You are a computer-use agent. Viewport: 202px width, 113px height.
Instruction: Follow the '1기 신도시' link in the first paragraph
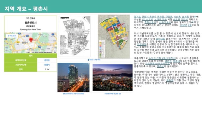(147, 19)
